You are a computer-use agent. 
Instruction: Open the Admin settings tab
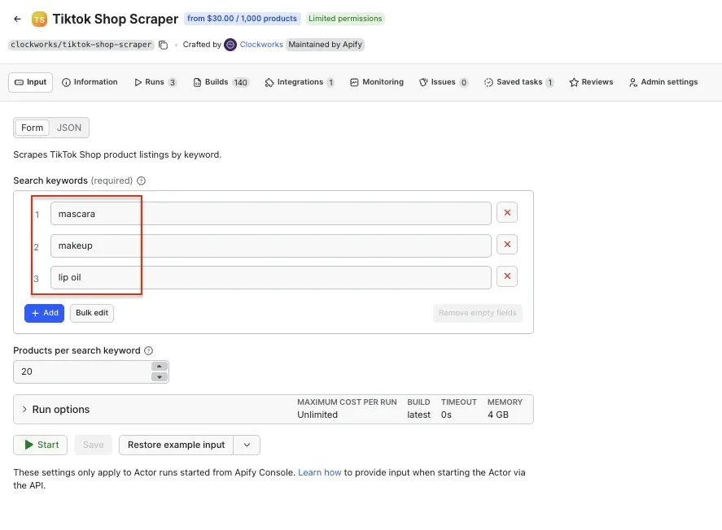tap(663, 82)
